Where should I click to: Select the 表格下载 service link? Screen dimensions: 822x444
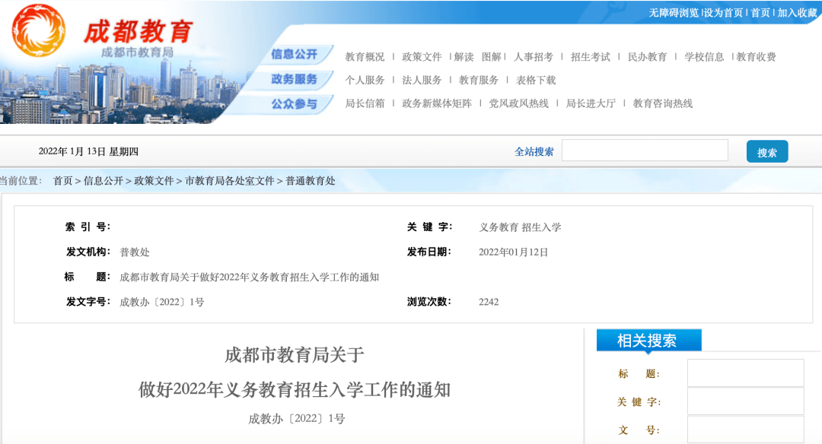coord(536,81)
